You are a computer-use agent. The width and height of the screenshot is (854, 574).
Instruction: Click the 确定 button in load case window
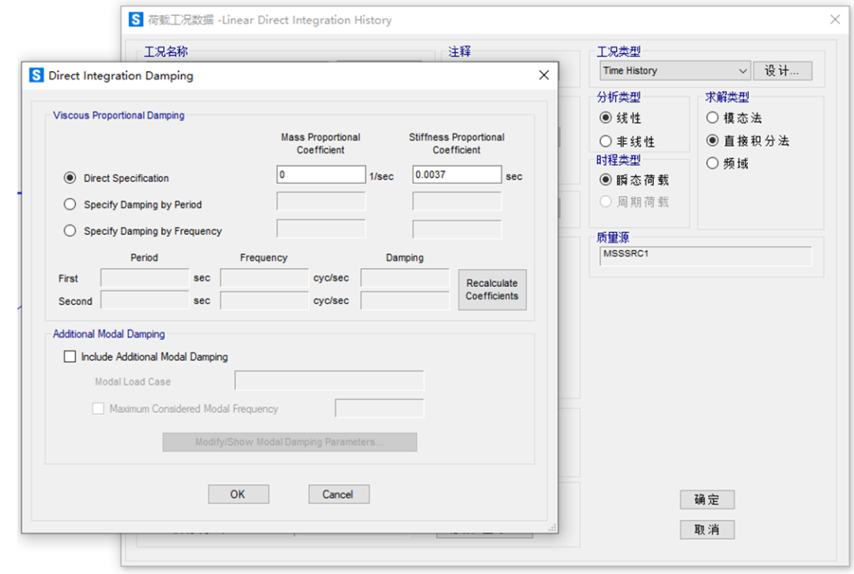(707, 500)
